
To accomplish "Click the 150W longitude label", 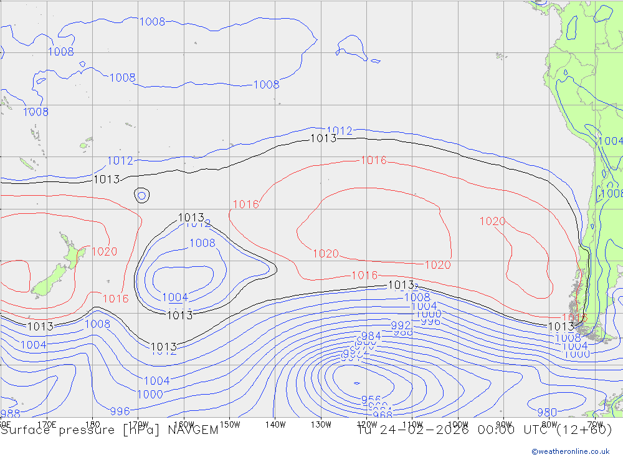I will tap(230, 425).
